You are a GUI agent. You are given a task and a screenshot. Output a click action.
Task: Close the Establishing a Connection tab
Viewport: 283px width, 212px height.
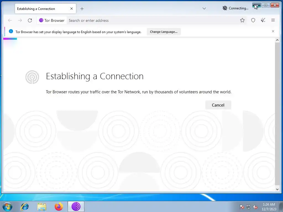[72, 9]
